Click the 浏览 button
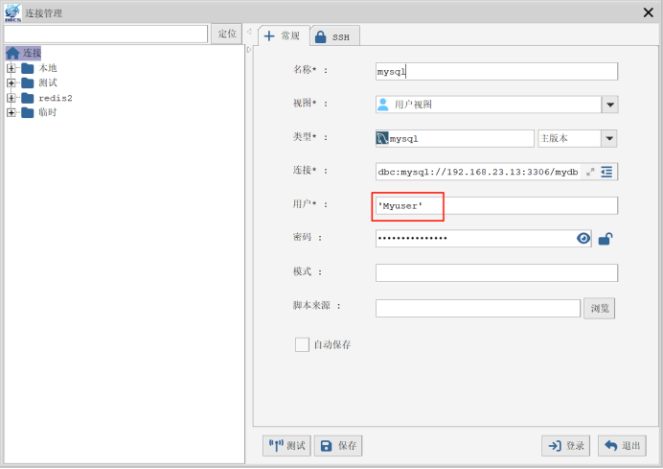The width and height of the screenshot is (663, 469). pyautogui.click(x=599, y=308)
